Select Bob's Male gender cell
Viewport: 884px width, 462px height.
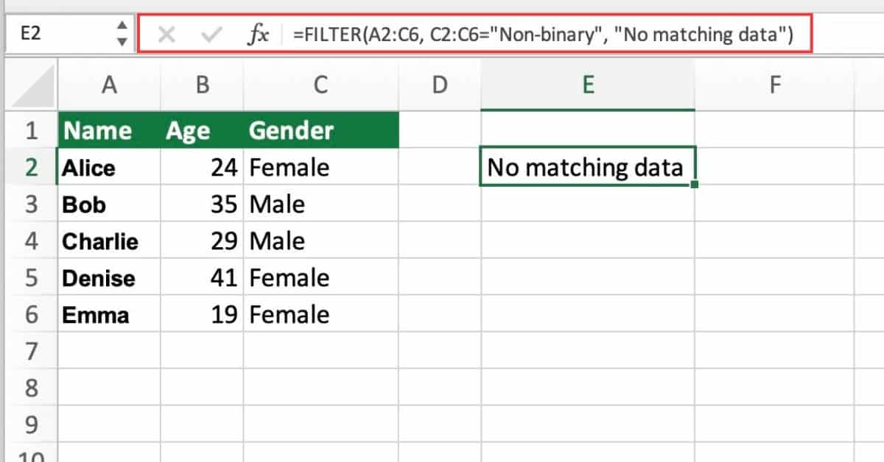[321, 205]
